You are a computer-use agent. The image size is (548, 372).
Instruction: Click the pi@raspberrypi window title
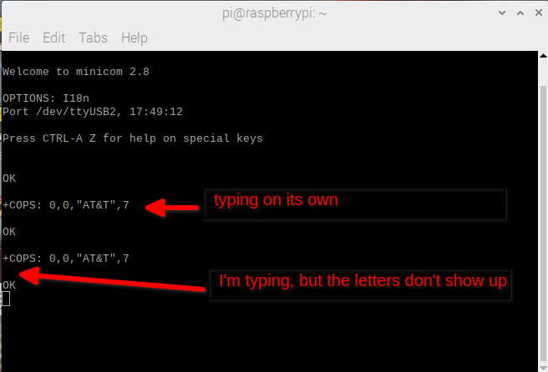274,13
